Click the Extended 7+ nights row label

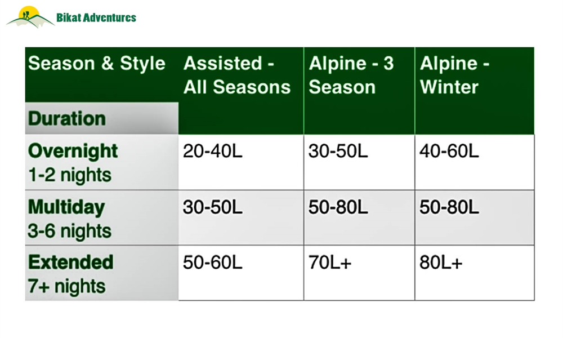click(101, 273)
